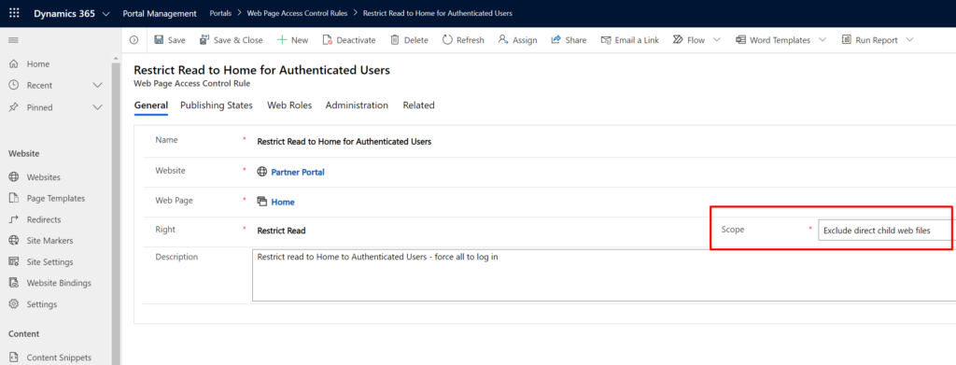Image resolution: width=956 pixels, height=365 pixels.
Task: Open the Partner Portal website link
Action: tap(298, 173)
